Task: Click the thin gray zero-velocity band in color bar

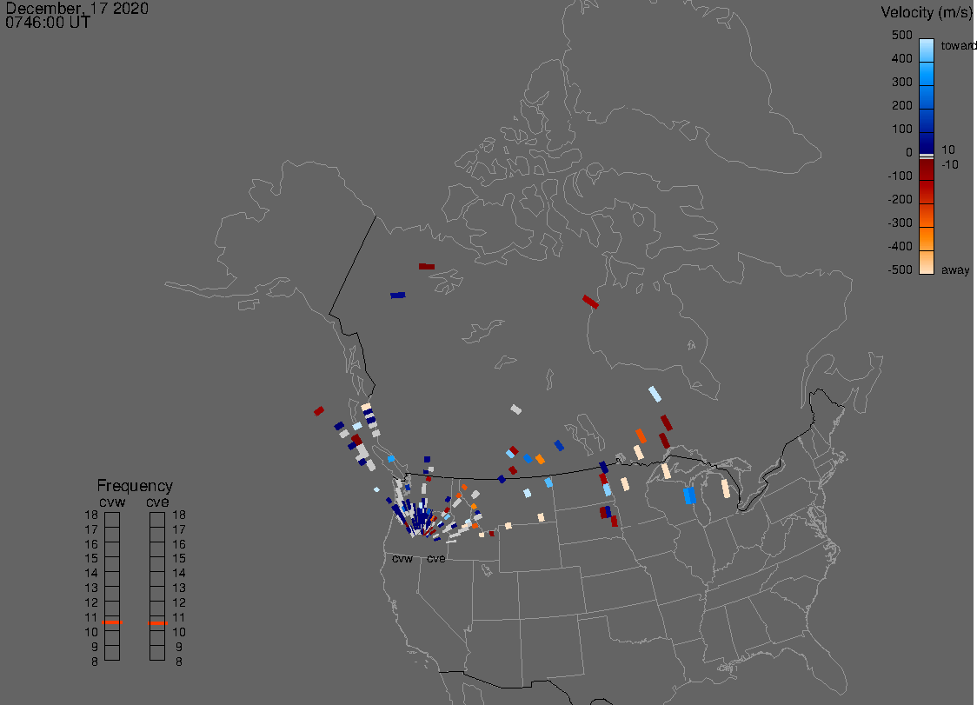Action: tap(927, 156)
